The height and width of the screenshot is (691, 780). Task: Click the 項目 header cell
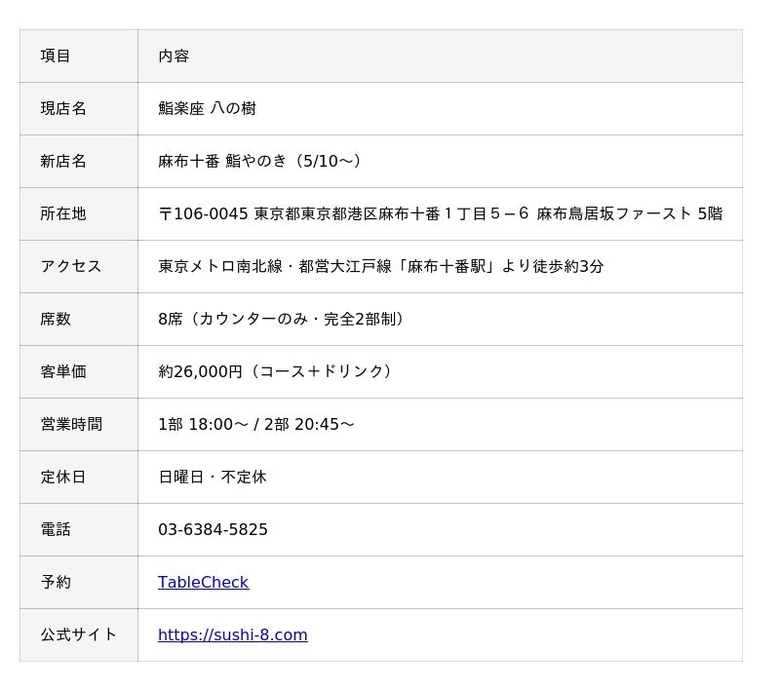[x=56, y=56]
